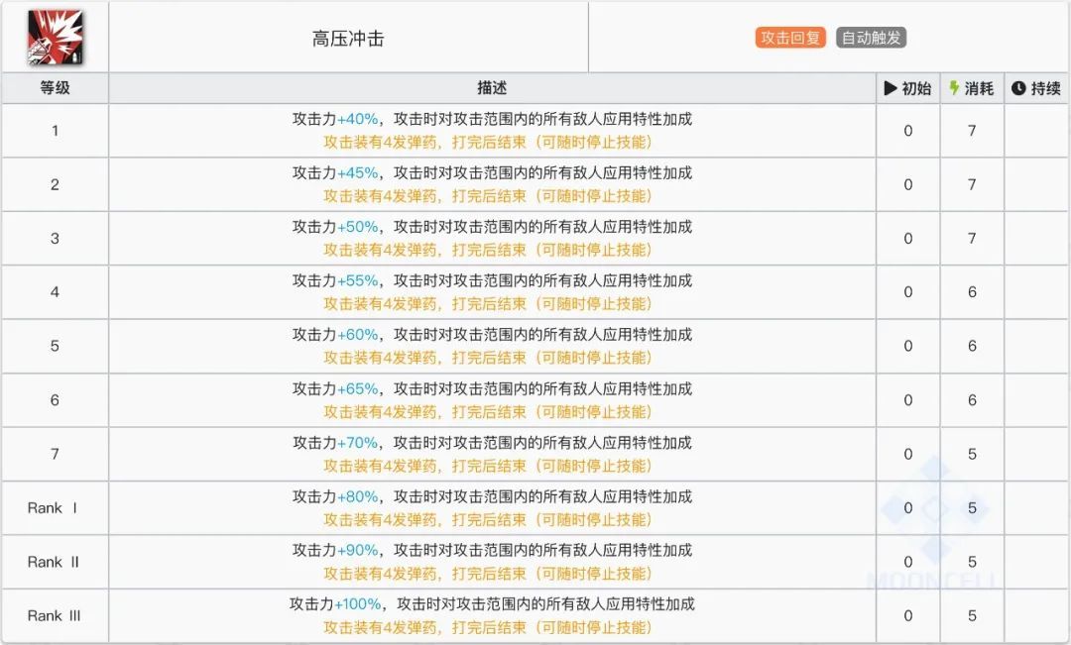Image resolution: width=1071 pixels, height=645 pixels.
Task: Click the gray 自动触发 tag
Action: point(872,39)
